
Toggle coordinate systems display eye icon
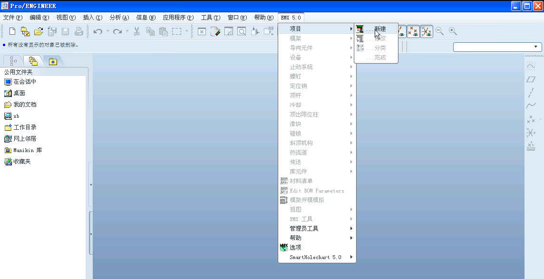pyautogui.click(x=427, y=31)
